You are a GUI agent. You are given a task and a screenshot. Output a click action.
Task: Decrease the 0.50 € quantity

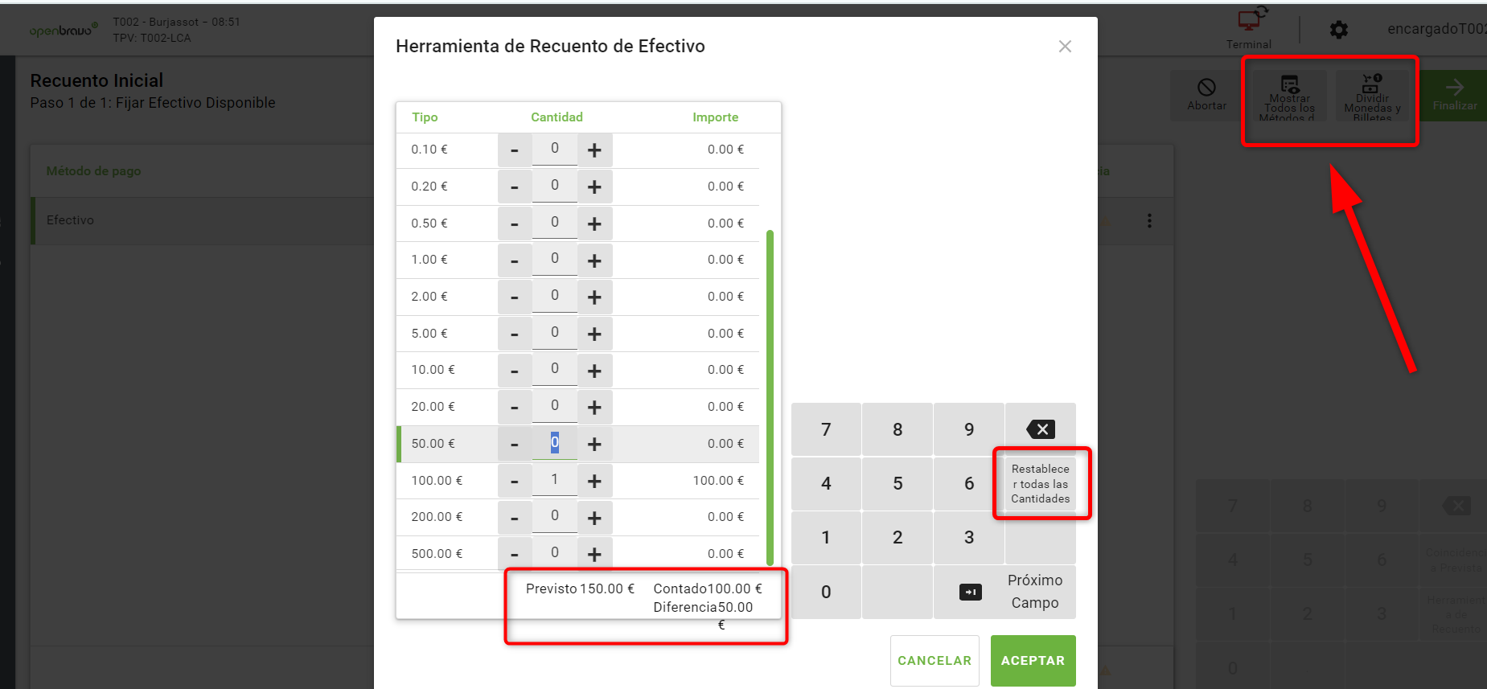pos(515,224)
